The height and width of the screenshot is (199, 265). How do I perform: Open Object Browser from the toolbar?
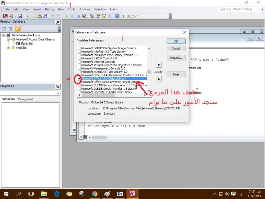click(104, 16)
